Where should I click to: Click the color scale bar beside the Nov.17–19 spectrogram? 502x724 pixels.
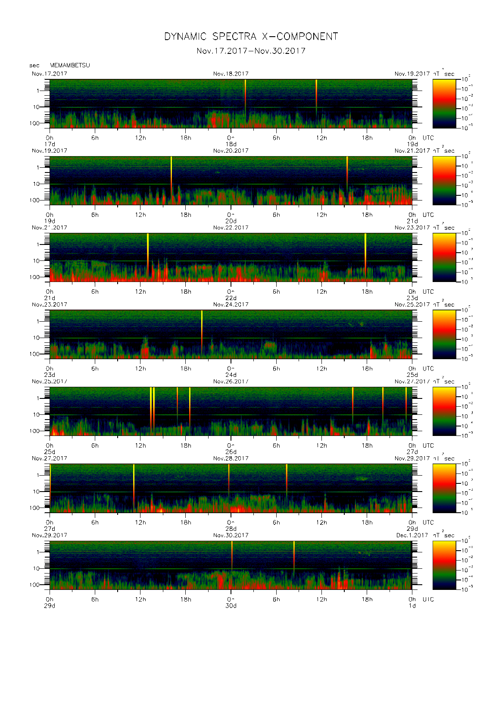(x=444, y=103)
